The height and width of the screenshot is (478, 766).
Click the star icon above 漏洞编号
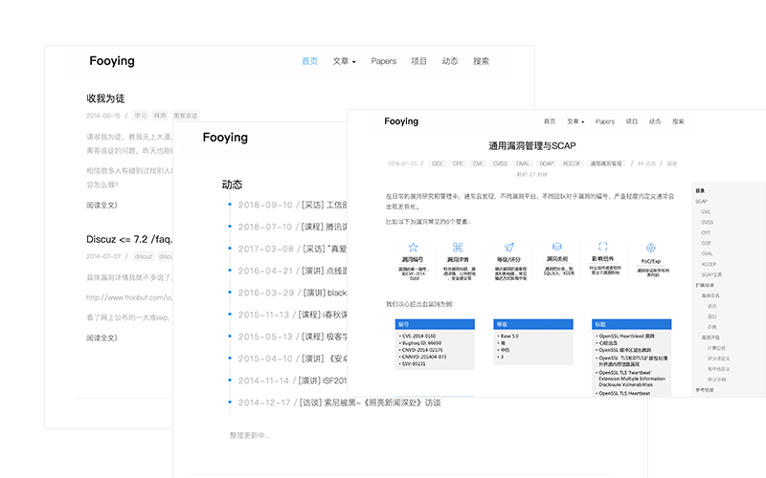pyautogui.click(x=413, y=247)
